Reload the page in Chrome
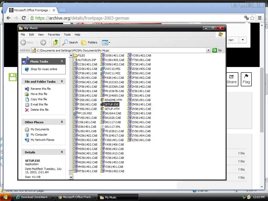Viewport: 268px width, 201px height. (24, 18)
